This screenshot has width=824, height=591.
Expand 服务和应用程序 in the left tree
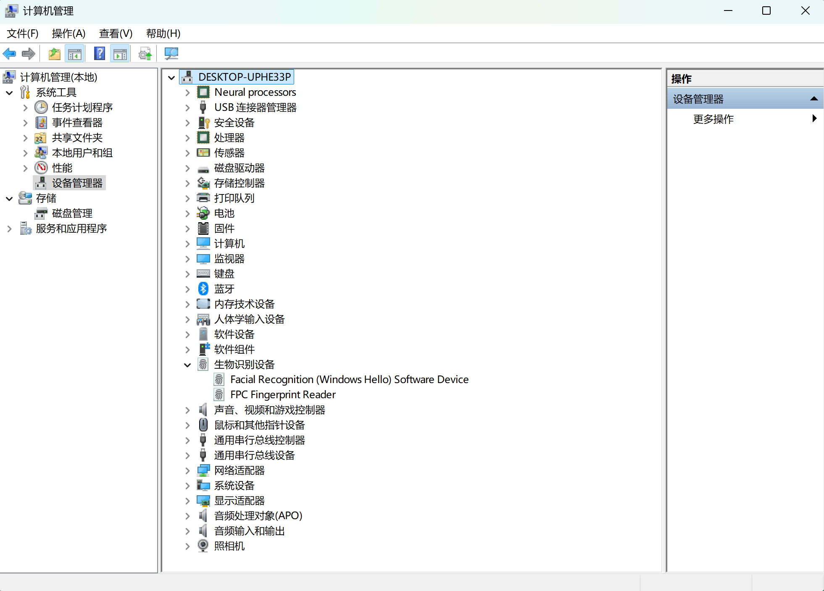[x=9, y=229]
